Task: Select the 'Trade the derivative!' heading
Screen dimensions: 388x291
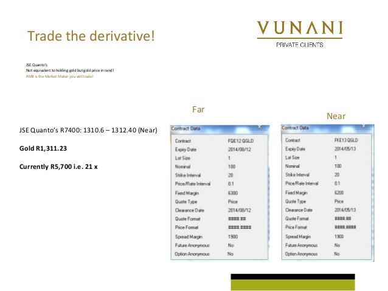Action: [x=91, y=36]
